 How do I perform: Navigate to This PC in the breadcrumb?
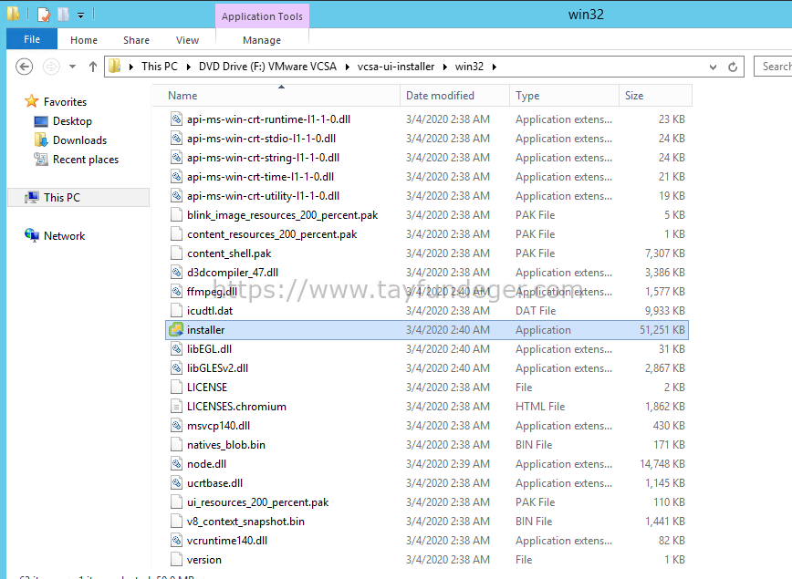click(x=160, y=67)
